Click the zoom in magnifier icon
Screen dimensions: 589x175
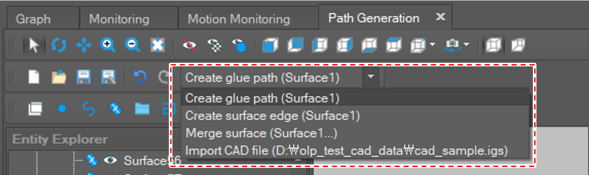click(x=108, y=45)
